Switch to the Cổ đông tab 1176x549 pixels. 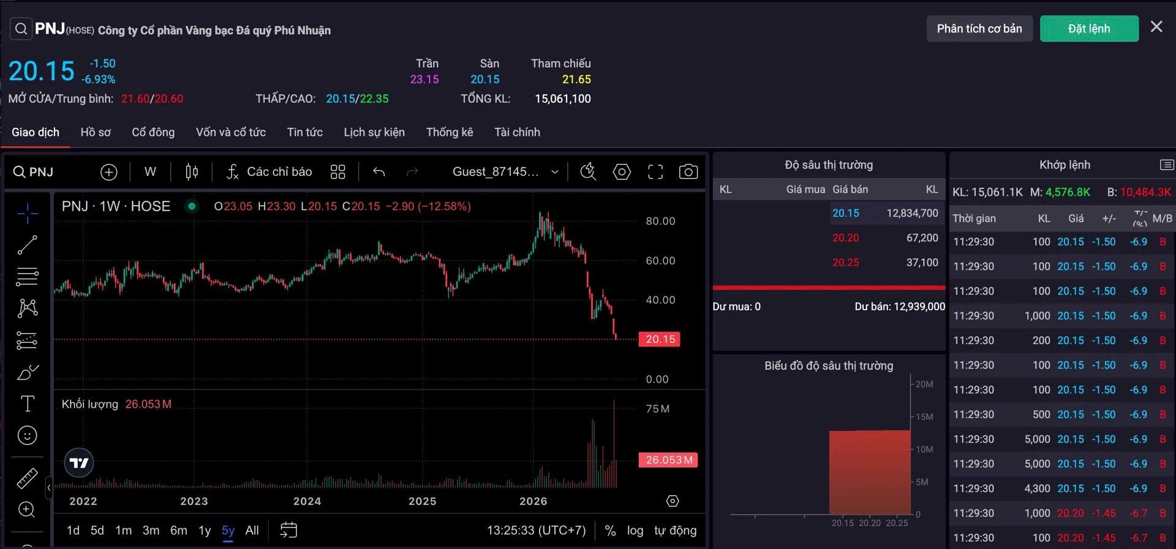click(153, 132)
